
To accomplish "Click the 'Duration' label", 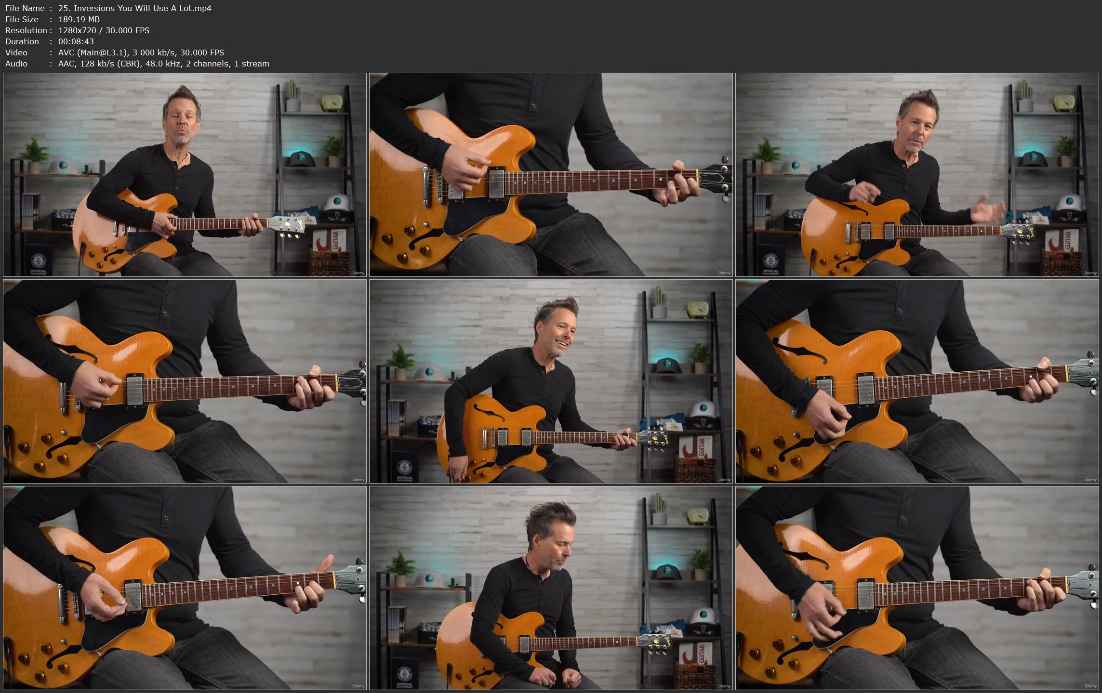I will pos(22,41).
